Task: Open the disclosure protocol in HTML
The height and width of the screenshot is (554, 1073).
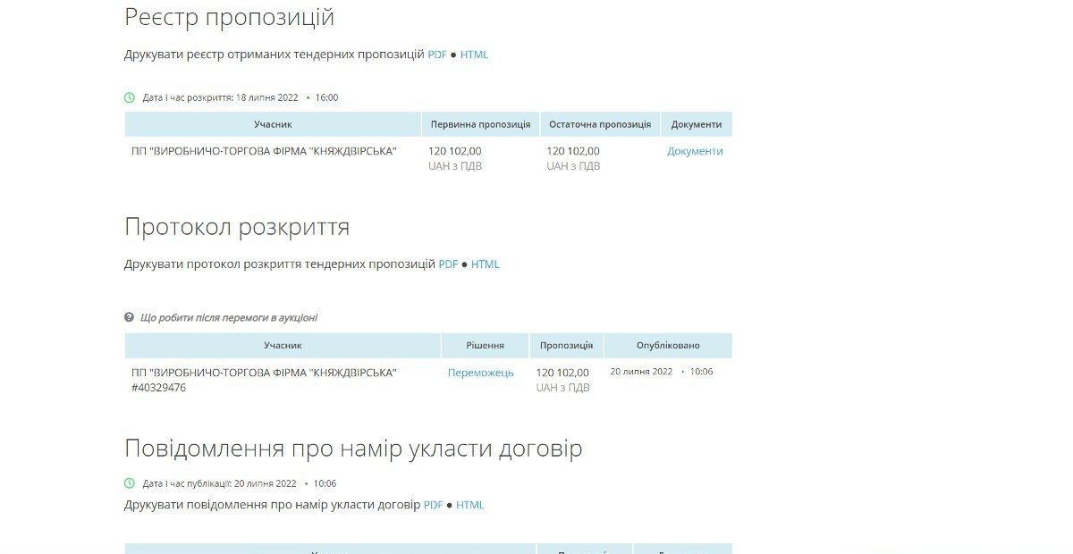Action: coord(486,264)
